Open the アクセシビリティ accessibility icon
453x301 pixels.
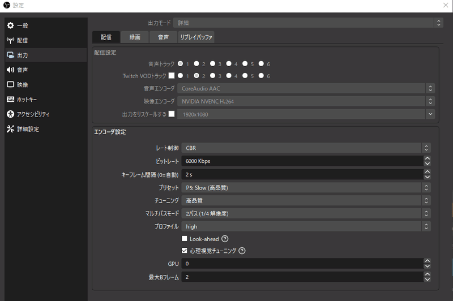10,114
